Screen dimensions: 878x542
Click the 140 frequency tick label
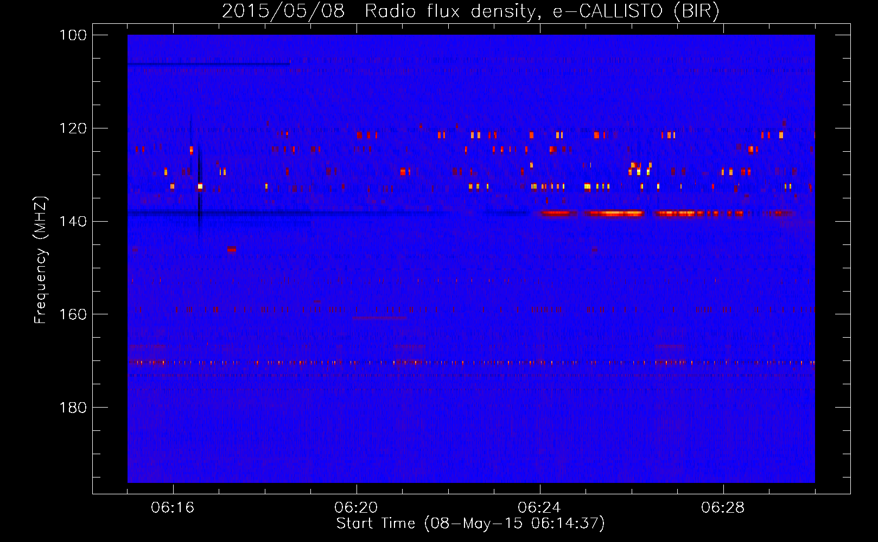point(73,222)
